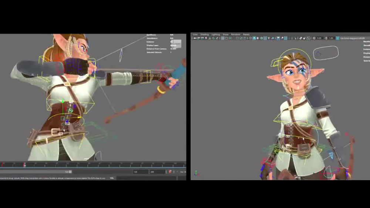Toggle the Safe Title overlay
370x208 pixels.
click(245, 38)
